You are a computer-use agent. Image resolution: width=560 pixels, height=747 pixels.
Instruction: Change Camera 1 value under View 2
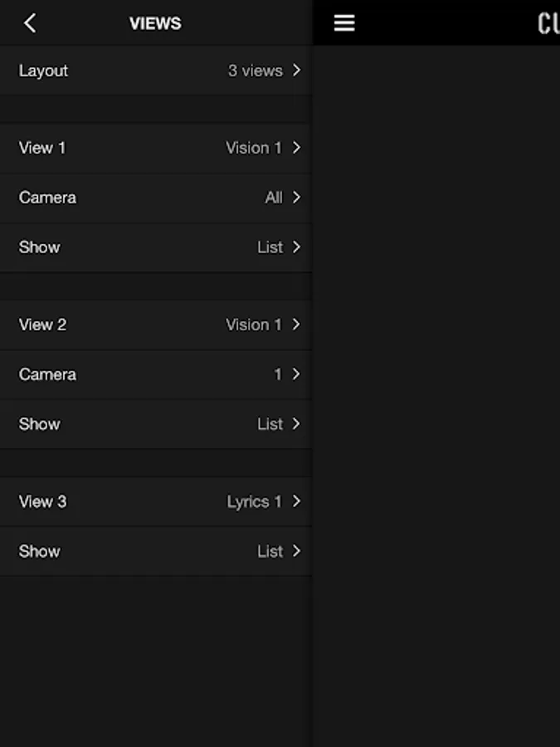[x=278, y=374]
